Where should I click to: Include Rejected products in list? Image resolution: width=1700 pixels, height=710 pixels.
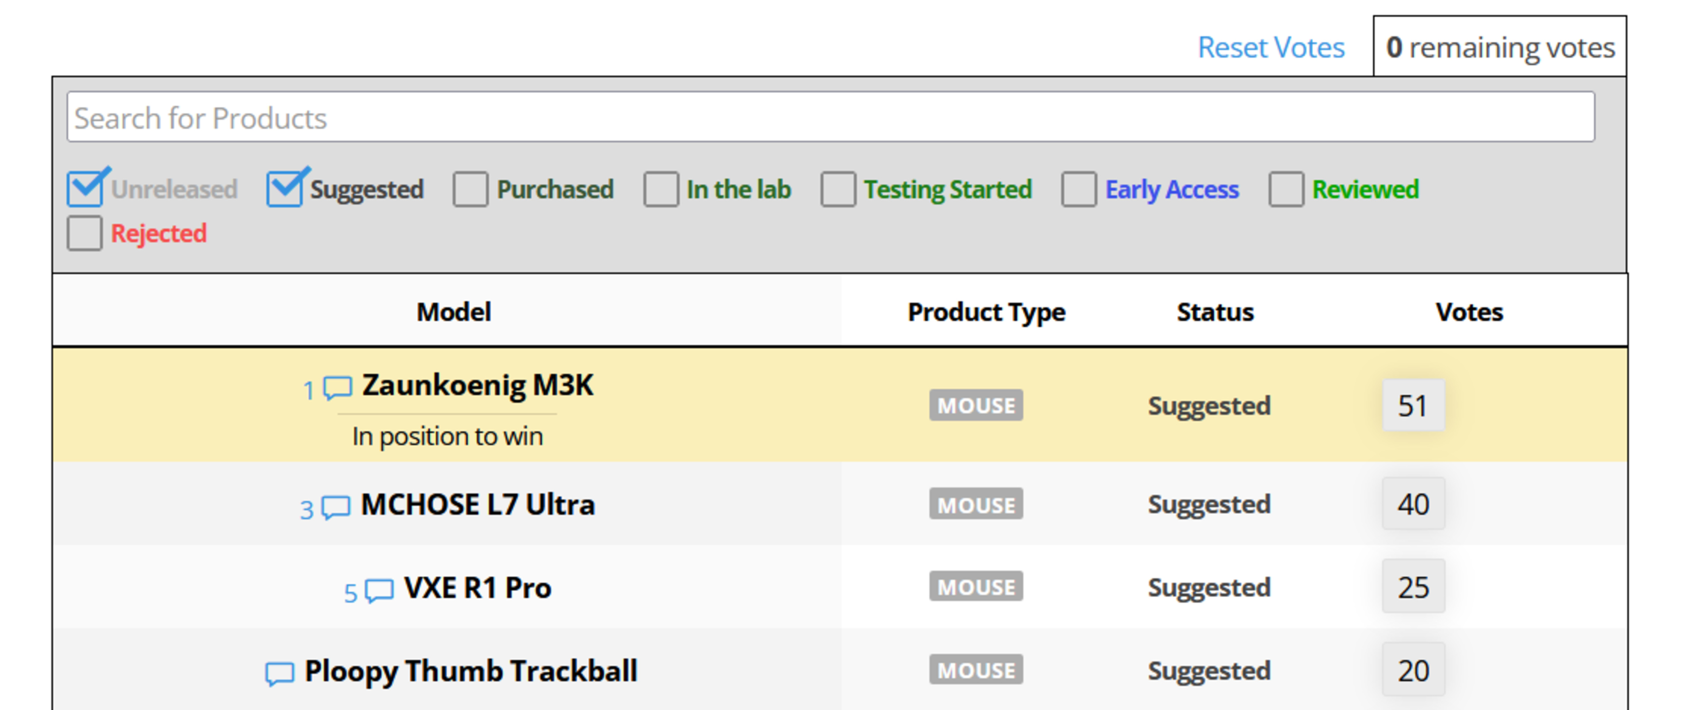pos(85,234)
